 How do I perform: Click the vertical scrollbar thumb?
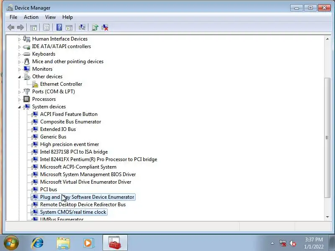point(327,138)
